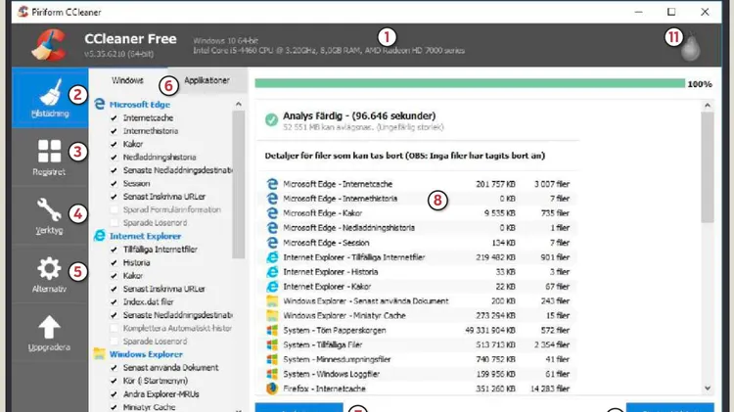734x412 pixels.
Task: Click Firefox icon in Internetcache result row
Action: [272, 389]
